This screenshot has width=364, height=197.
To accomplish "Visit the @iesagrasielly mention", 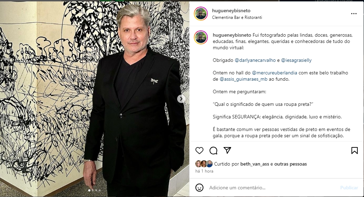I will pos(296,60).
